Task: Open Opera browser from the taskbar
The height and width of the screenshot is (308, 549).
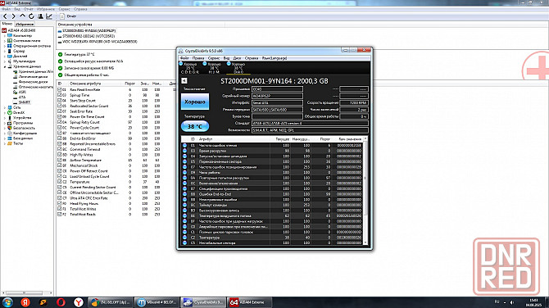Action: point(61,302)
